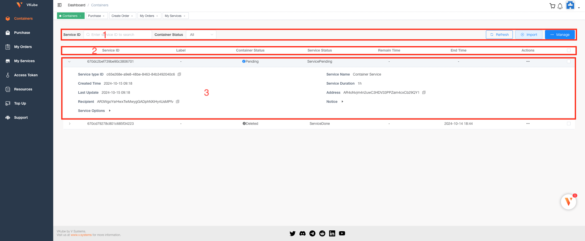Close the Create Order tab

click(x=132, y=16)
